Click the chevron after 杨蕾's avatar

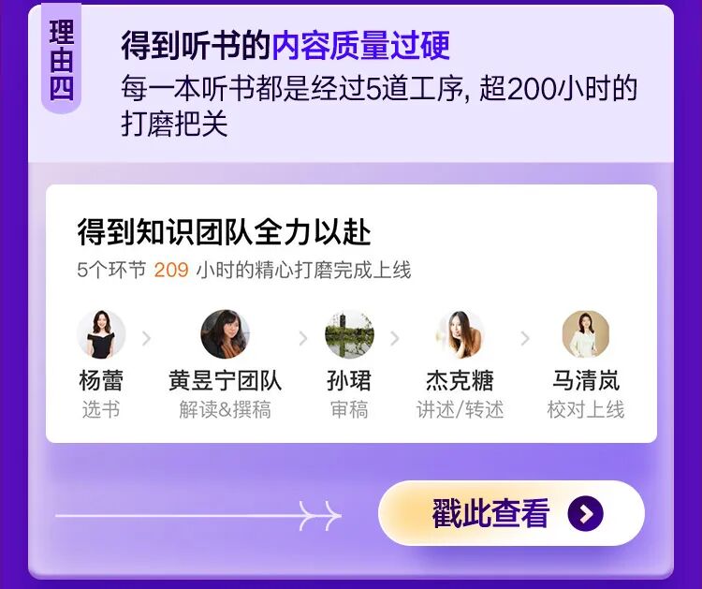[x=146, y=339]
